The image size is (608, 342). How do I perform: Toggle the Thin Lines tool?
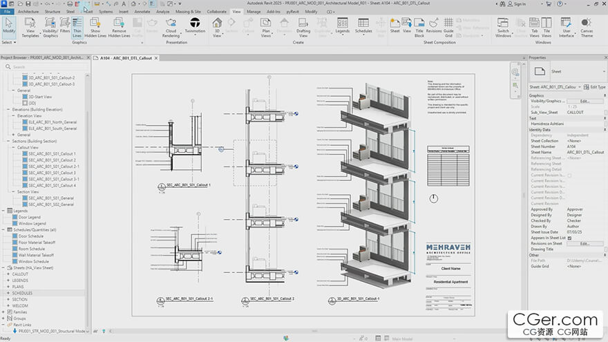[x=77, y=28]
